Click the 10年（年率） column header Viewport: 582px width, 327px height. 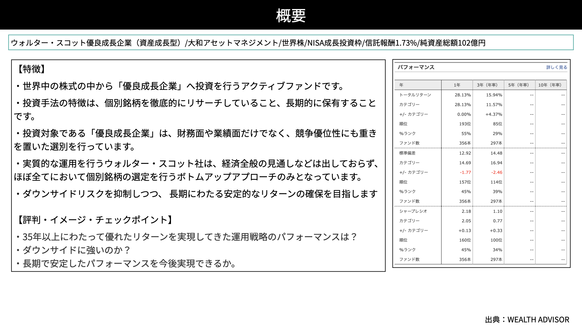point(551,85)
